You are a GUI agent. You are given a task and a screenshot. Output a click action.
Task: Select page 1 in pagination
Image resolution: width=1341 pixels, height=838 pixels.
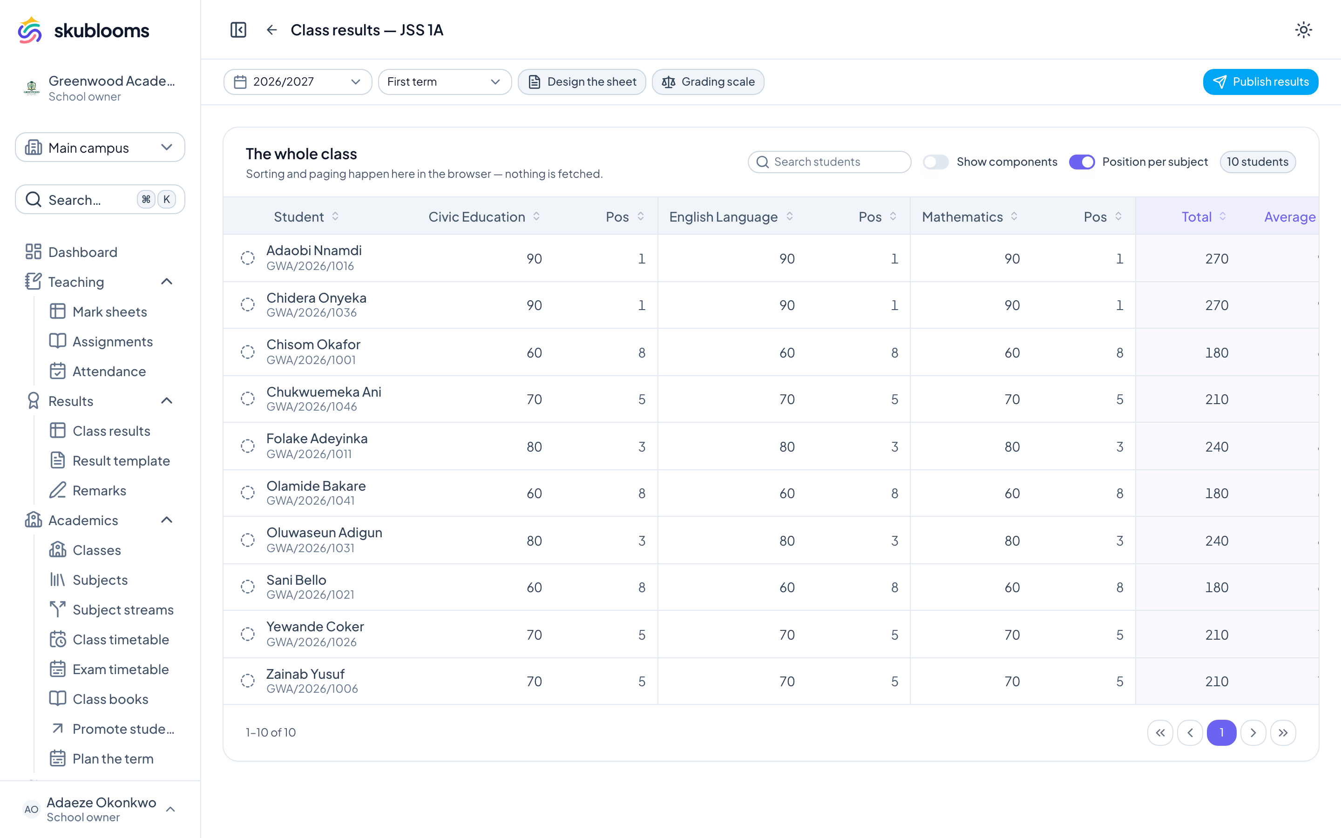pos(1221,733)
